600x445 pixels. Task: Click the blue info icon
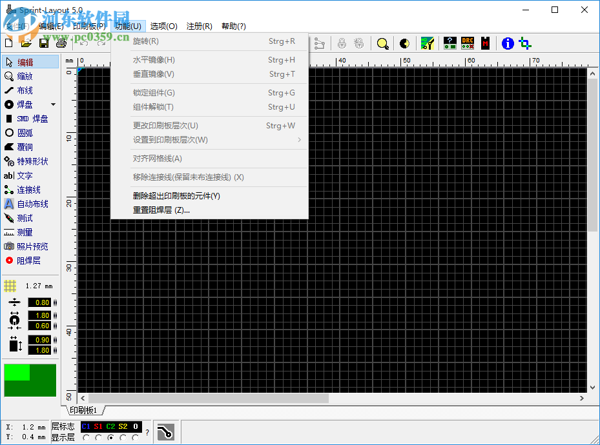tap(508, 44)
